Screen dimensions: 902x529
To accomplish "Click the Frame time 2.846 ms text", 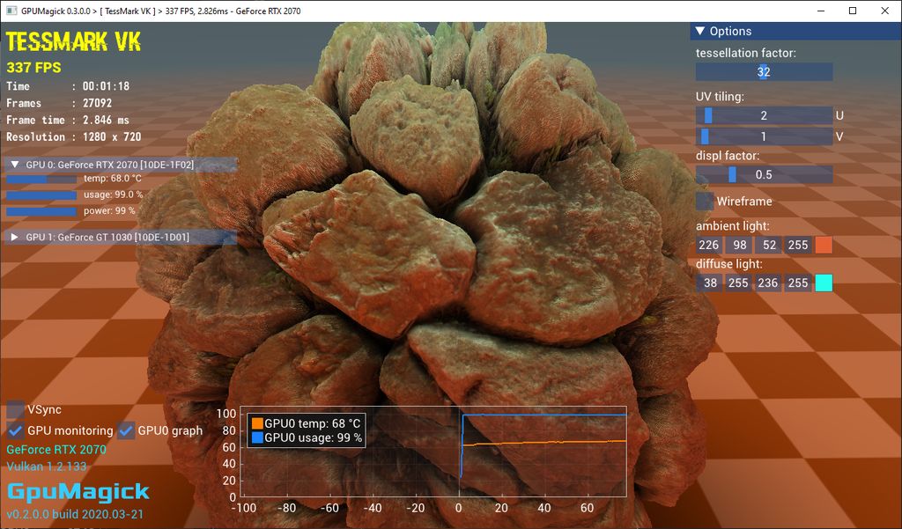I will (x=68, y=121).
